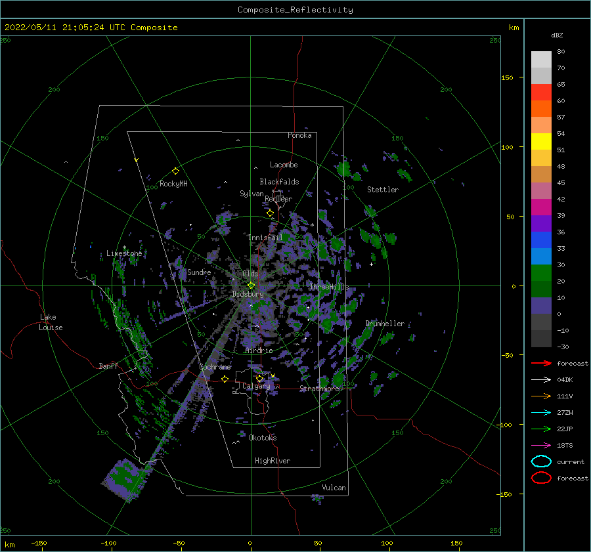Screen dimensions: 591x552
Task: Click the yellow diamond marker below RedDeer
Action: click(x=270, y=213)
